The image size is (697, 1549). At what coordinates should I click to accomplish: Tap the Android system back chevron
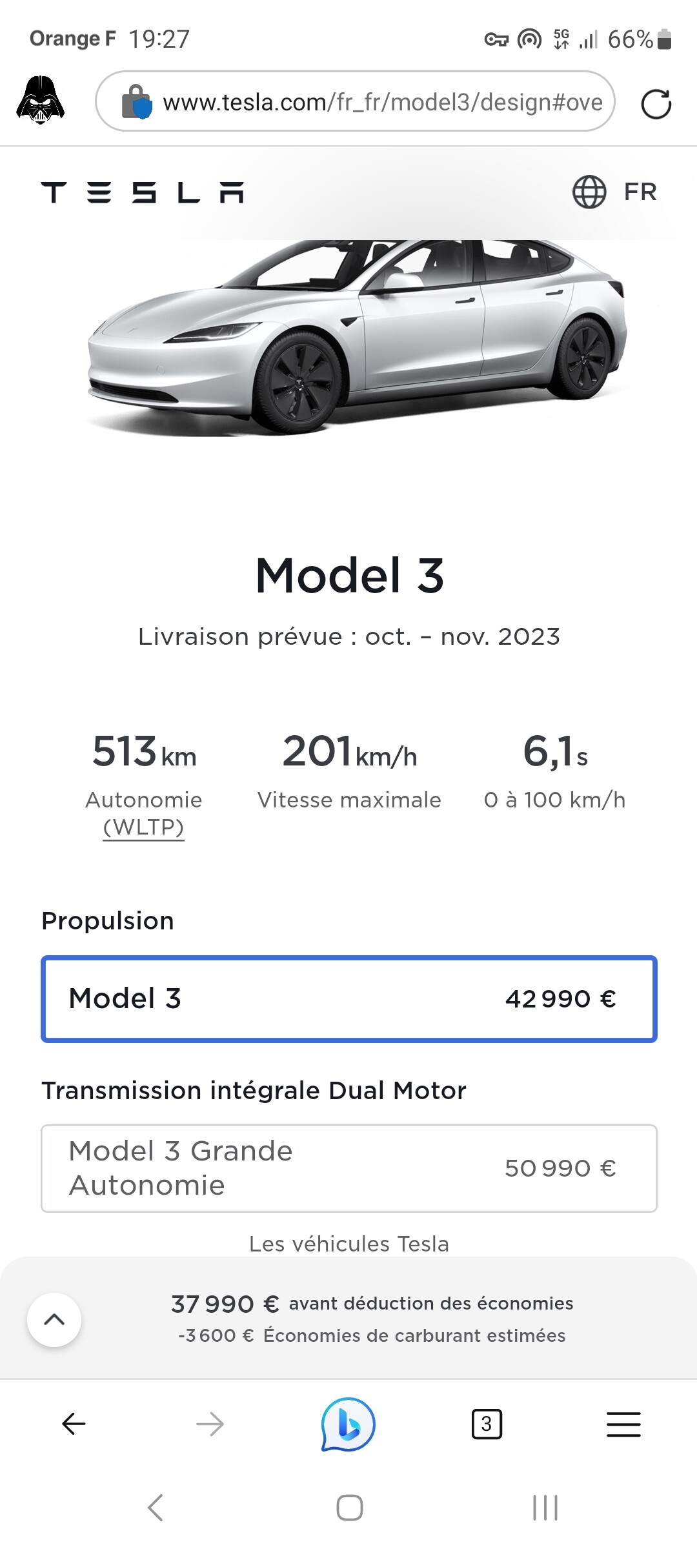point(155,1508)
